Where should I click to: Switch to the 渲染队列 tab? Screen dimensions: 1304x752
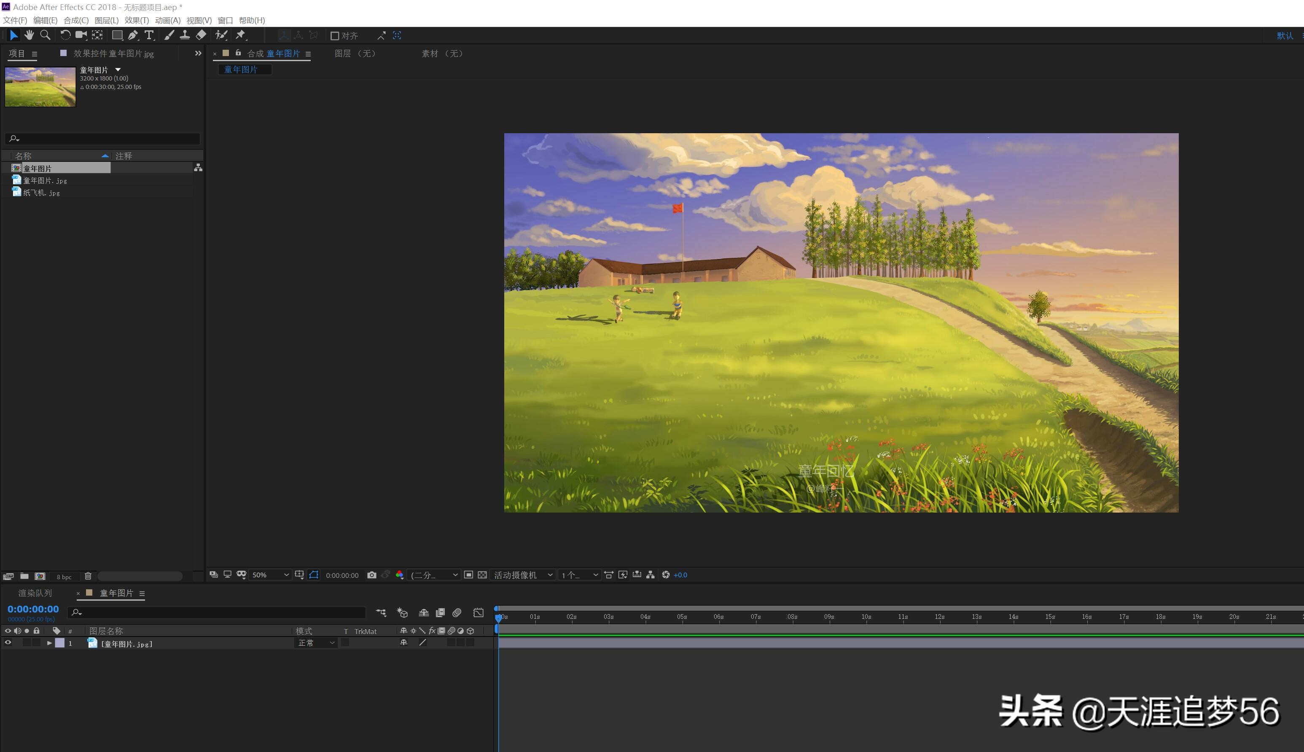(x=35, y=593)
